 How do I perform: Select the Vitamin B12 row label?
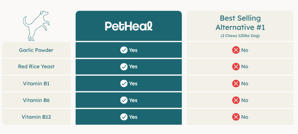[x=36, y=117]
